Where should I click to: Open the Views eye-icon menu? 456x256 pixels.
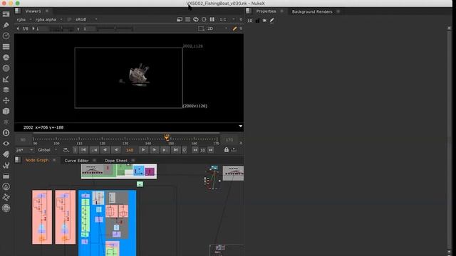point(6,144)
